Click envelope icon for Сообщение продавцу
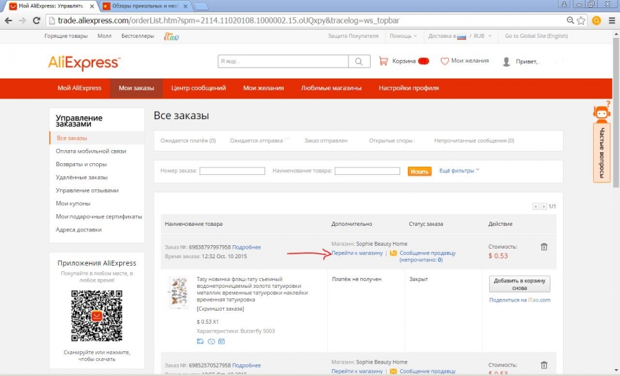620x376 pixels. [393, 253]
